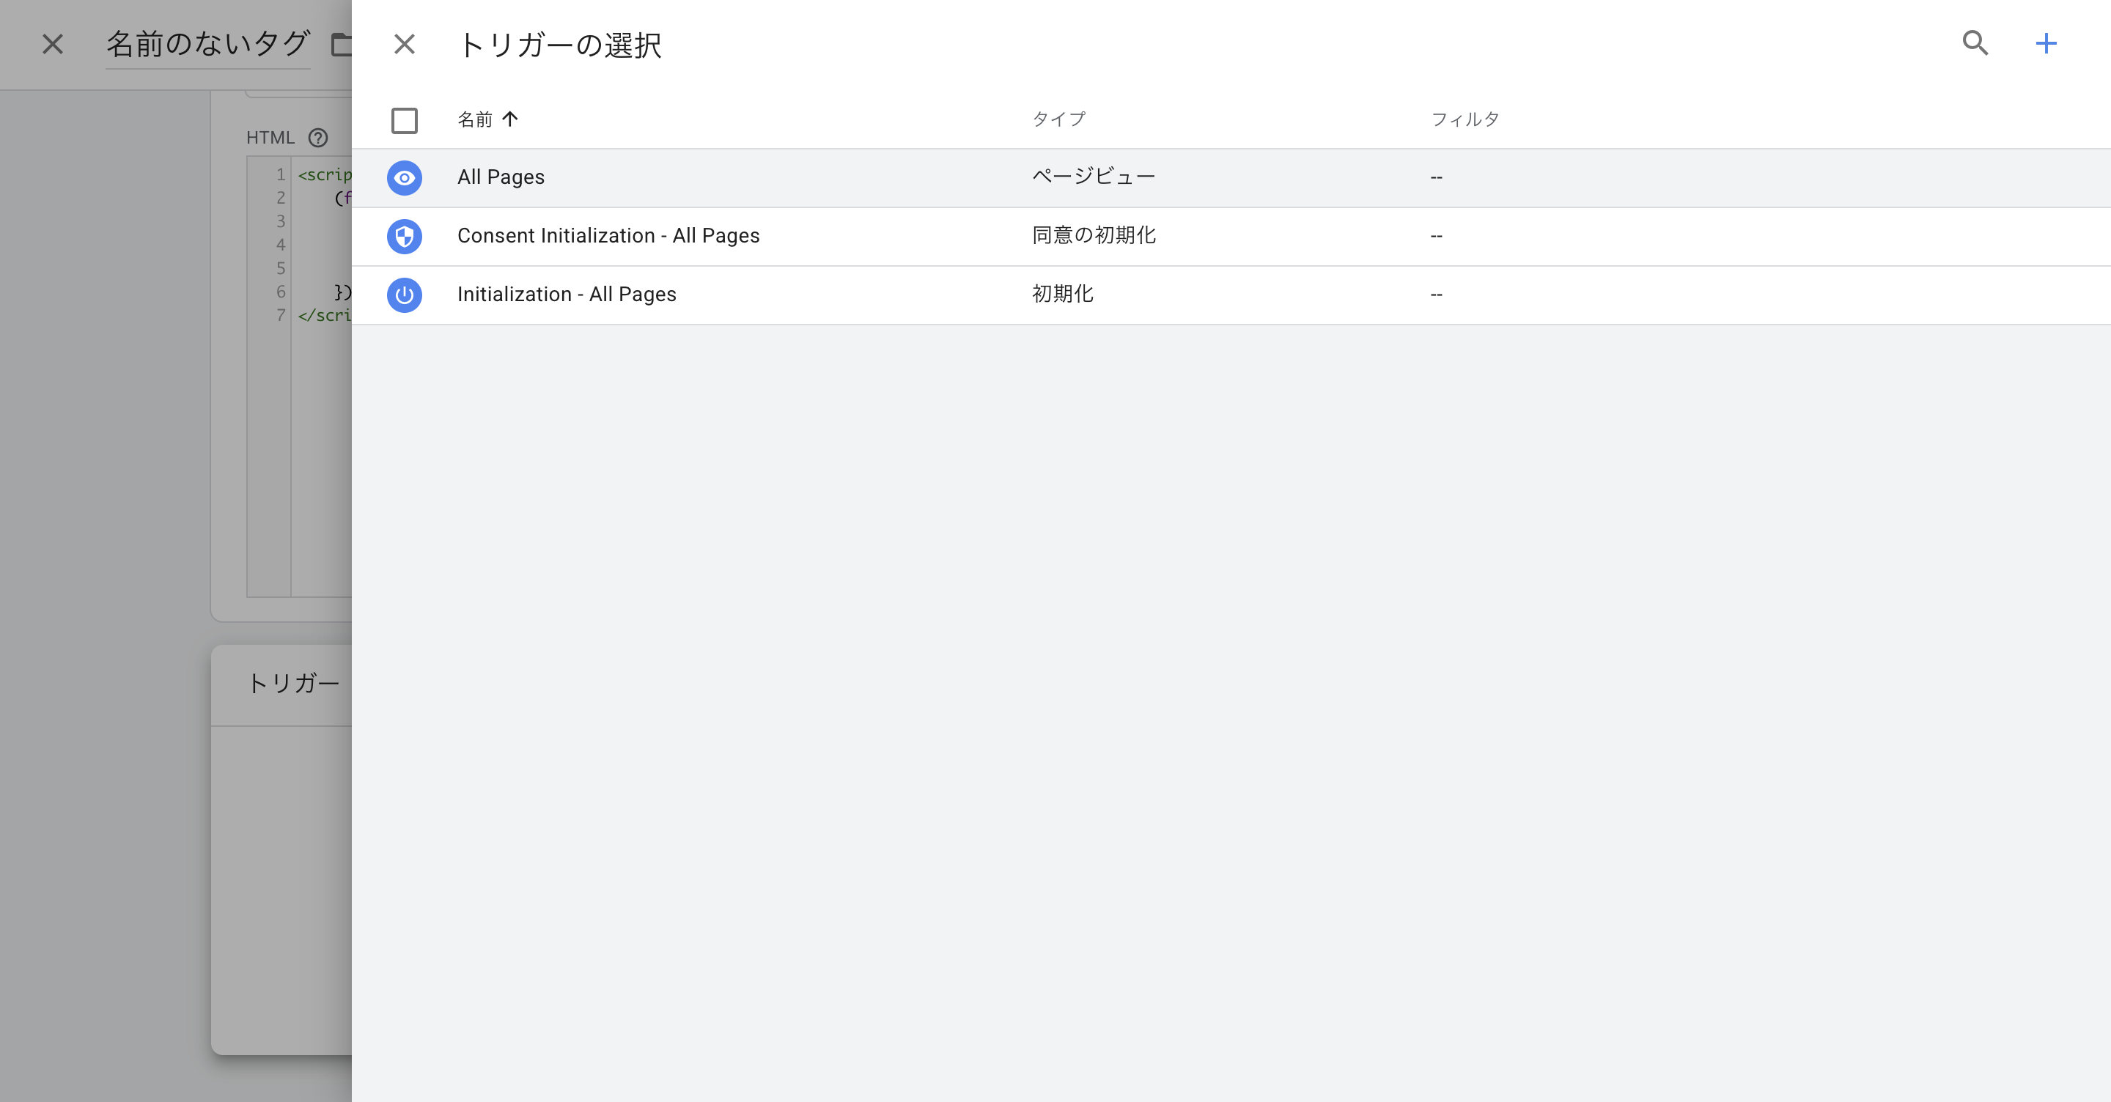Image resolution: width=2111 pixels, height=1102 pixels.
Task: Click the filter dash in the Consent Initialization row
Action: pyautogui.click(x=1436, y=237)
